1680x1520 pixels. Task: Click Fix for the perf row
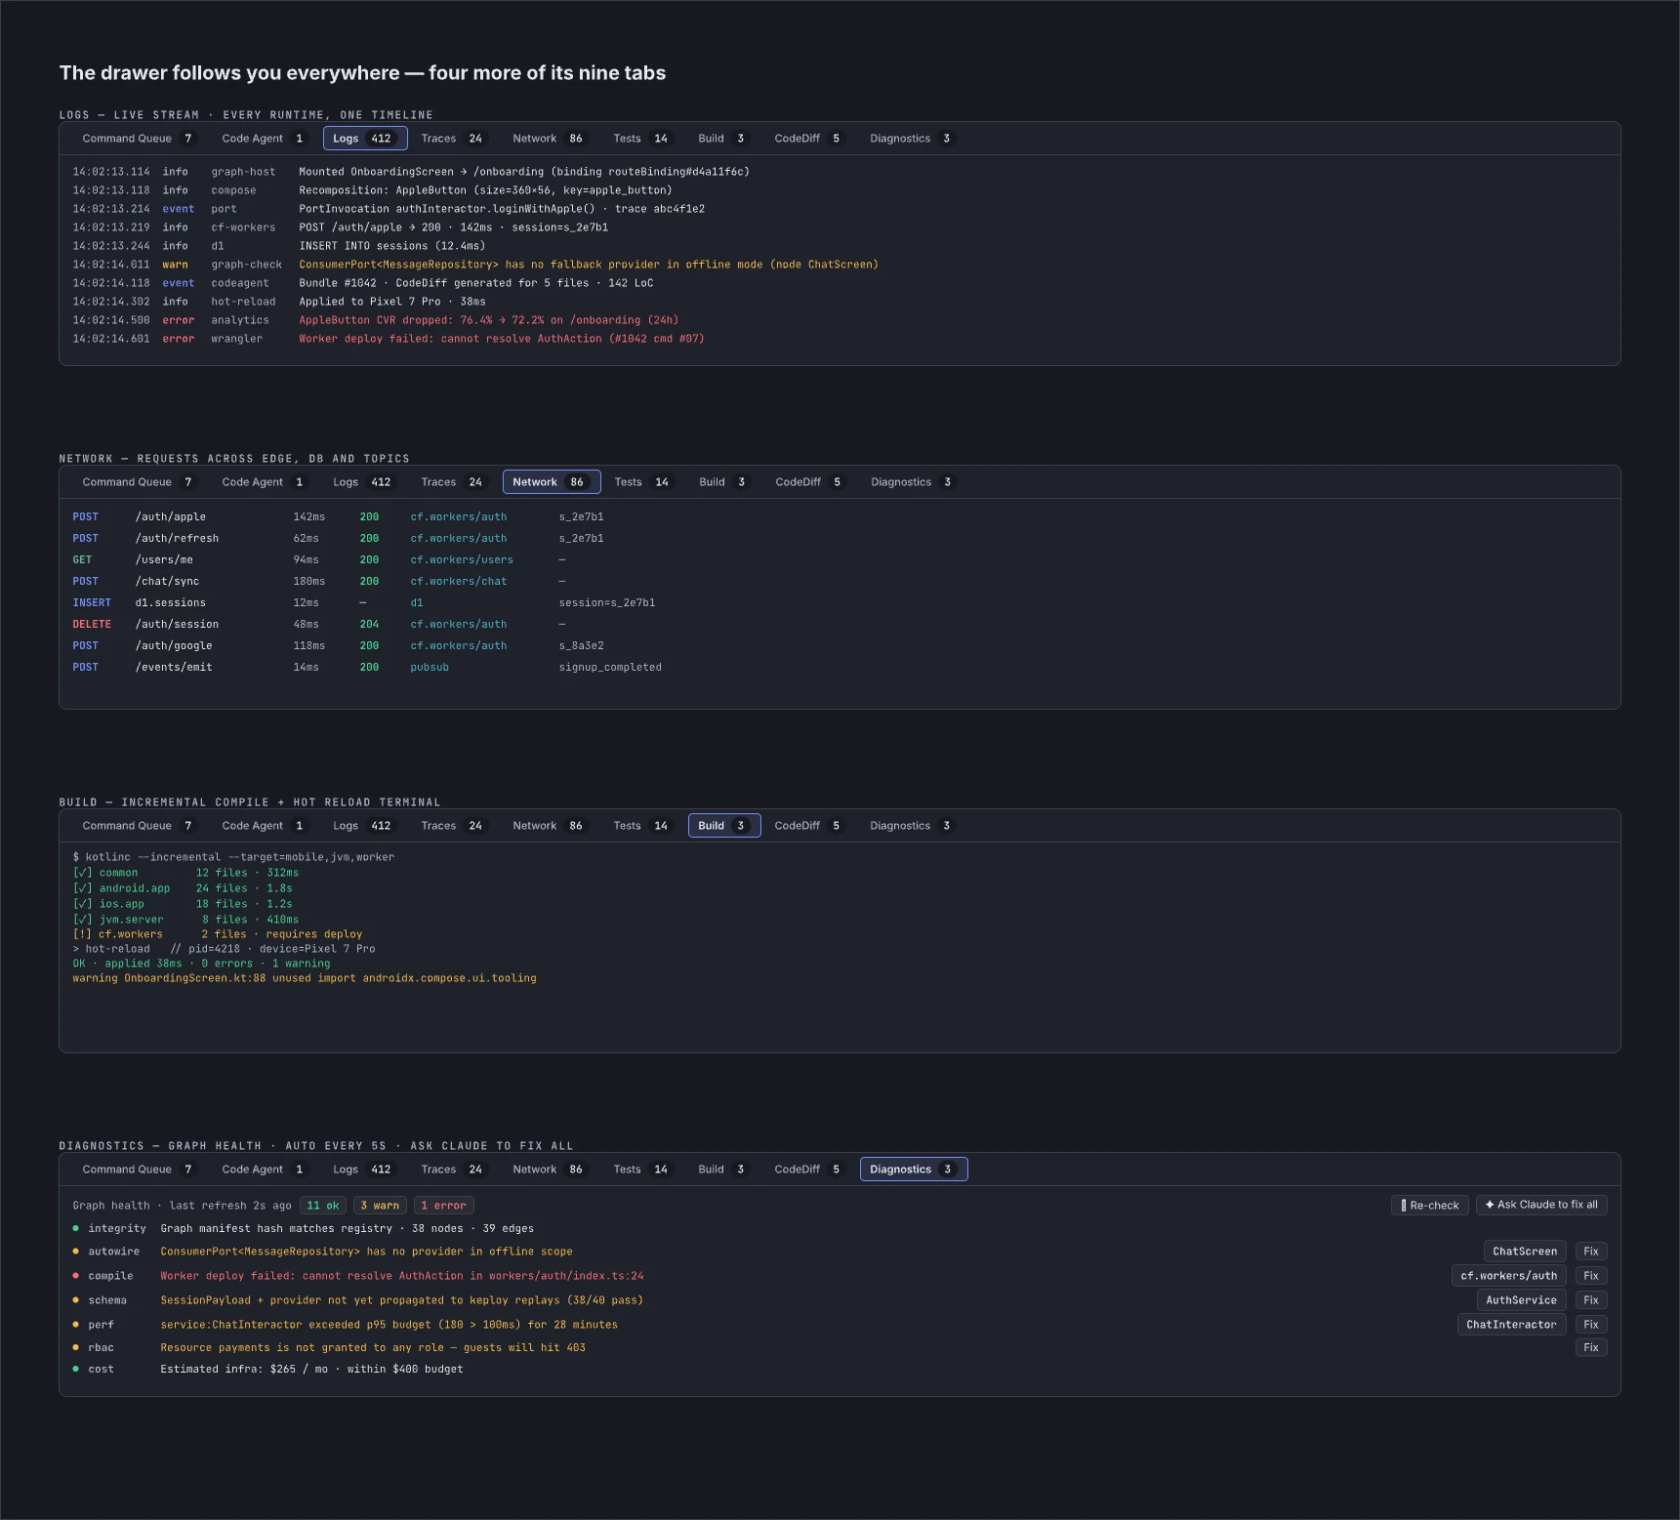tap(1591, 1325)
